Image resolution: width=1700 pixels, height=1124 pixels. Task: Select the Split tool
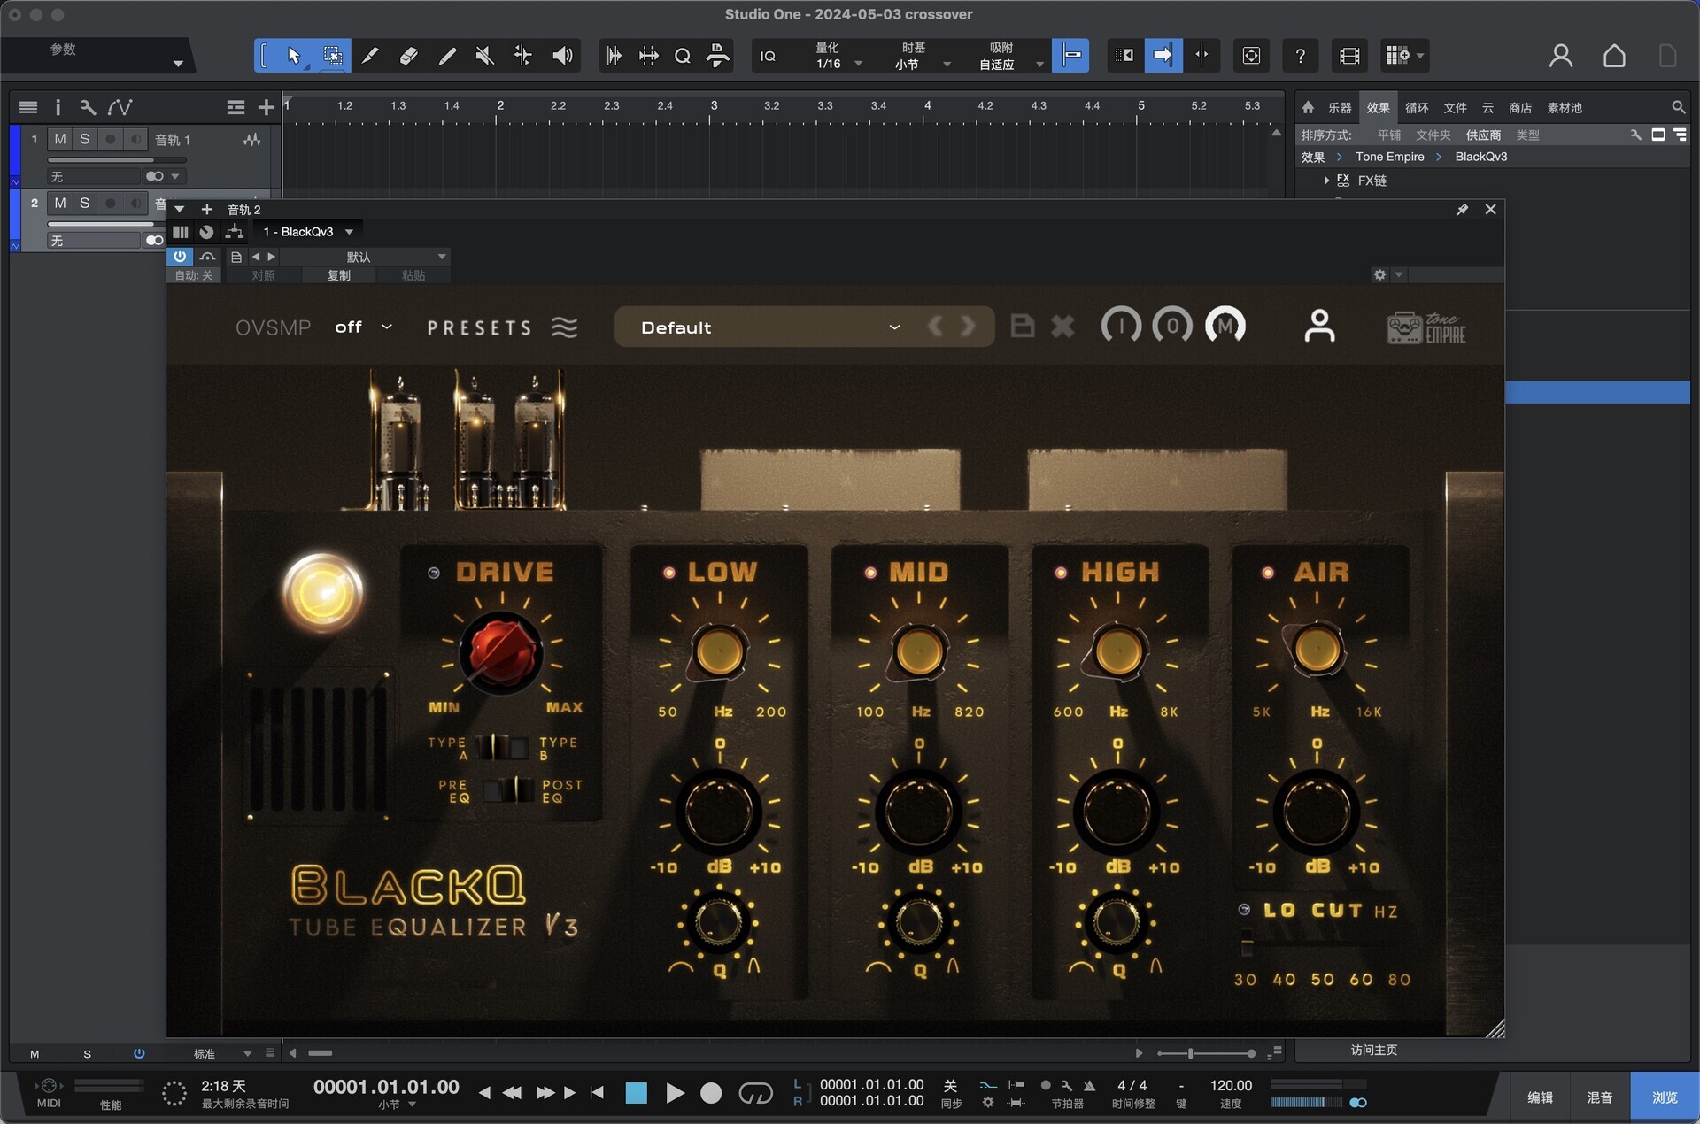370,56
